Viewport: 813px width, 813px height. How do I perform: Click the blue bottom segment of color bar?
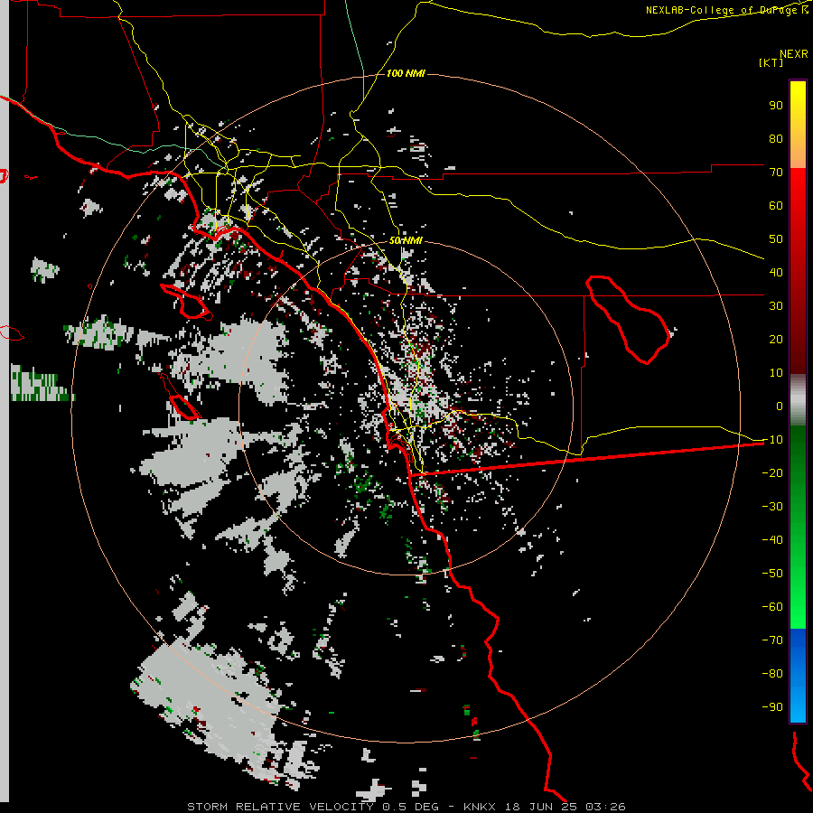[798, 675]
